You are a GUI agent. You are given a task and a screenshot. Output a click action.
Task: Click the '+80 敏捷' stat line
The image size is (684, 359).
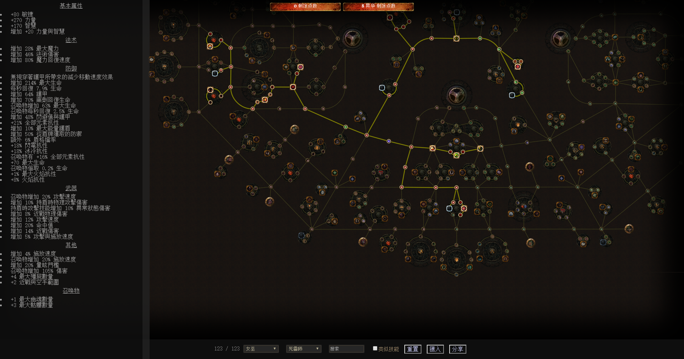click(x=22, y=14)
